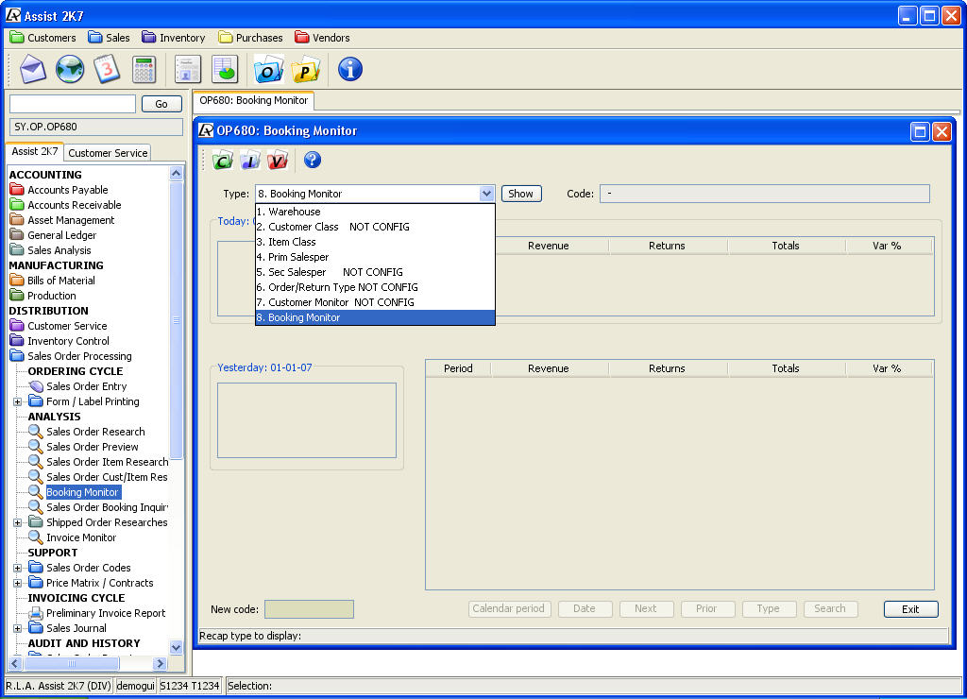Expand the Shipped Order Researches tree node
This screenshot has height=699, width=967.
(x=18, y=522)
